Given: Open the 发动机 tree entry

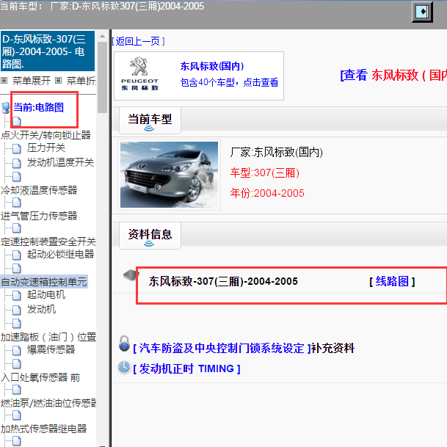Looking at the screenshot, I should click(41, 309).
